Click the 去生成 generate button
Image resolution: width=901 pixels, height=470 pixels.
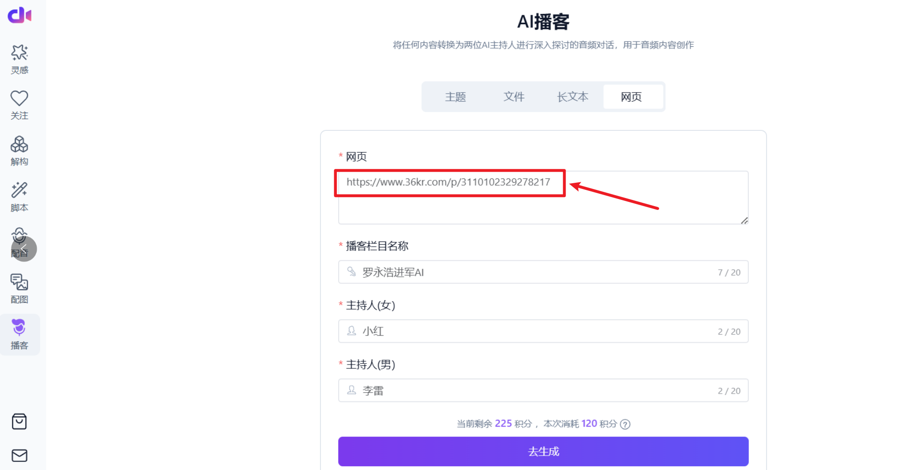[x=543, y=451]
